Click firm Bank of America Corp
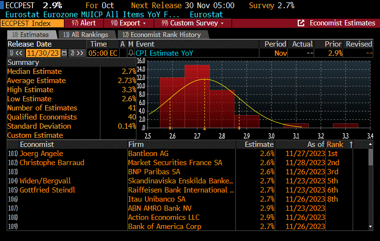The height and width of the screenshot is (241, 380). coord(165,227)
